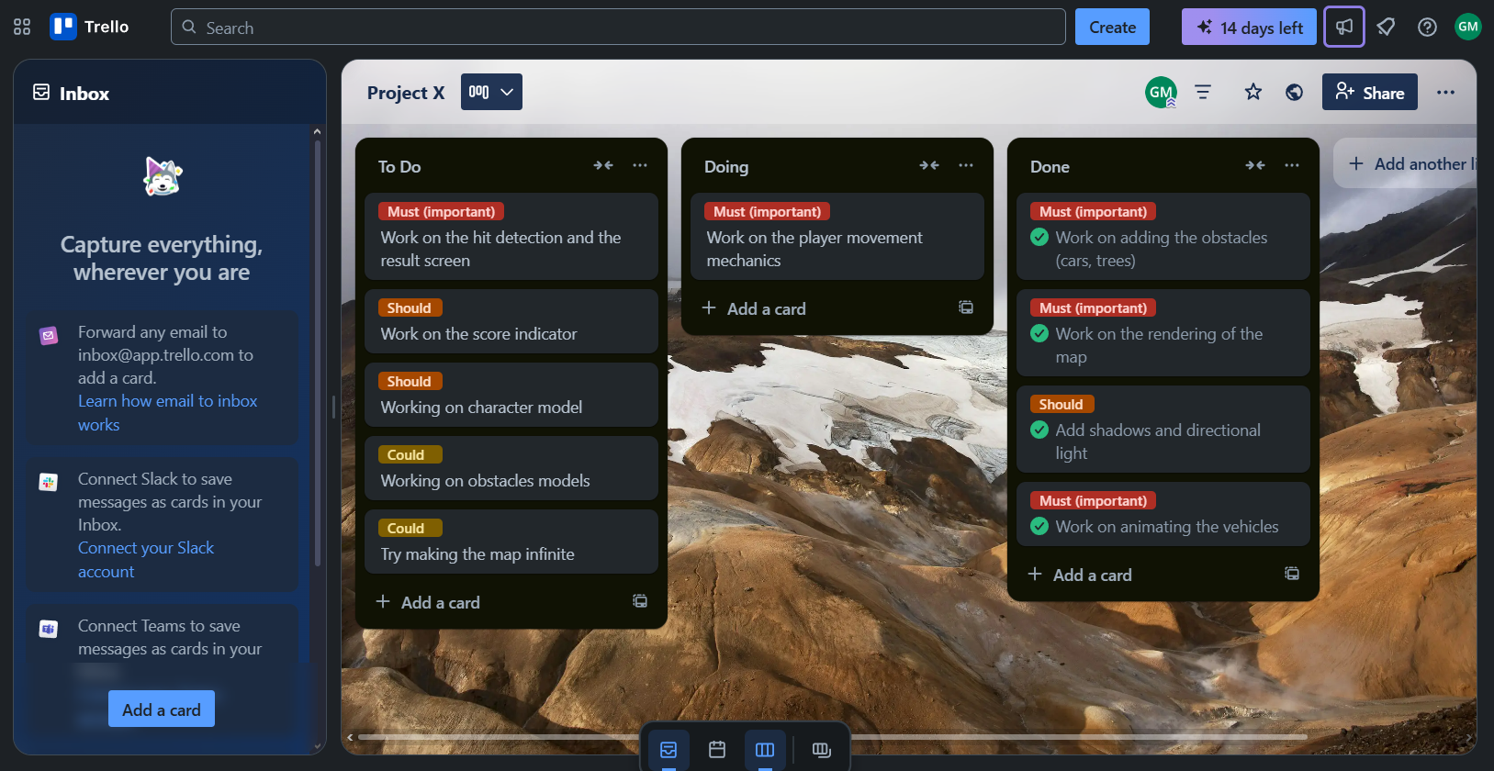The width and height of the screenshot is (1494, 771).
Task: Click the board visibility globe icon
Action: pos(1294,92)
